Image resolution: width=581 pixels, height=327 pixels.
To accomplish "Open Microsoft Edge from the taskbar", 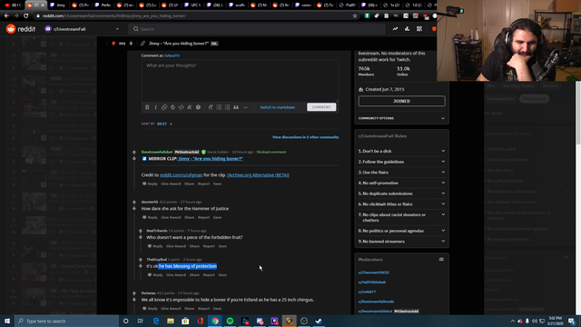I will pos(155,321).
